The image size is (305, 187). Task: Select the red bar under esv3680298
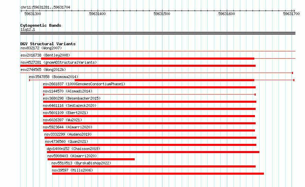point(149,102)
